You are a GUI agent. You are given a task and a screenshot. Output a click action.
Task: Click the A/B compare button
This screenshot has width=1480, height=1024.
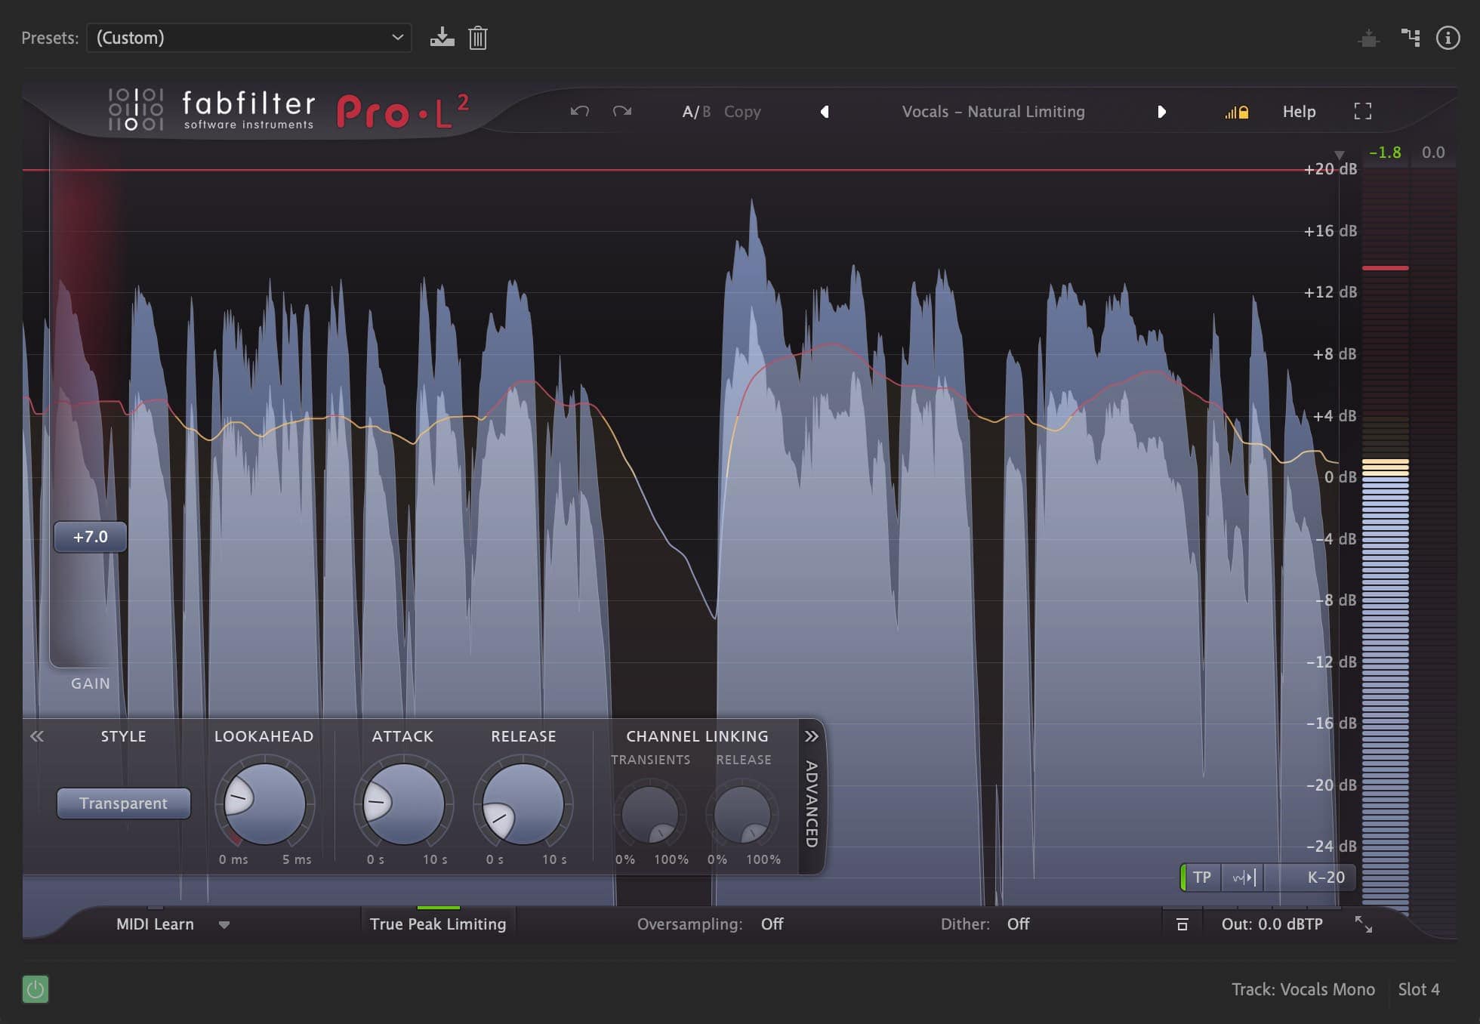pyautogui.click(x=695, y=112)
